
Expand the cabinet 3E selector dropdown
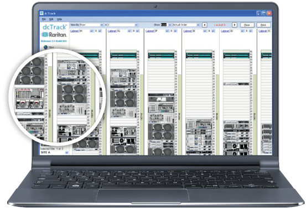pos(205,31)
